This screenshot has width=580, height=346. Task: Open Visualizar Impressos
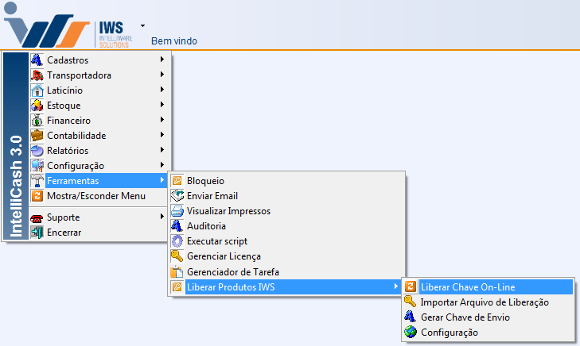click(x=287, y=211)
